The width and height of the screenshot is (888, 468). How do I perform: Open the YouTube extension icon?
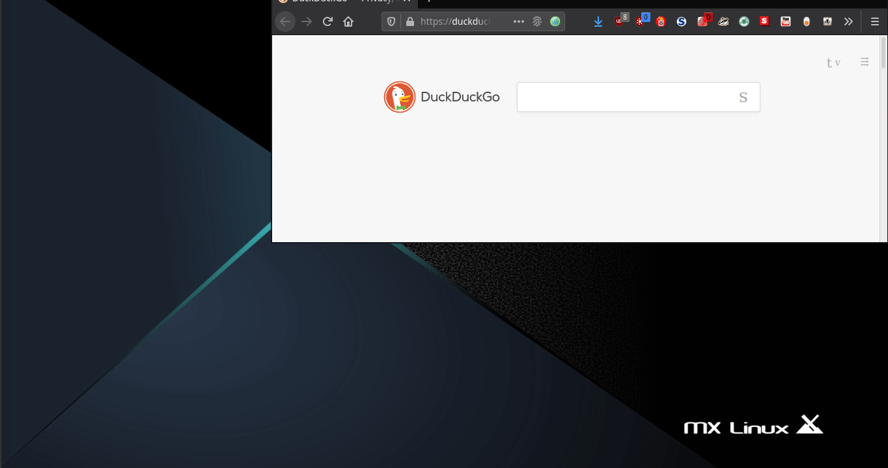click(786, 21)
